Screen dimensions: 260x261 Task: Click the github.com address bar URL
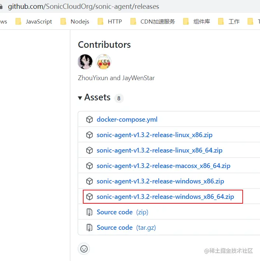pyautogui.click(x=83, y=7)
